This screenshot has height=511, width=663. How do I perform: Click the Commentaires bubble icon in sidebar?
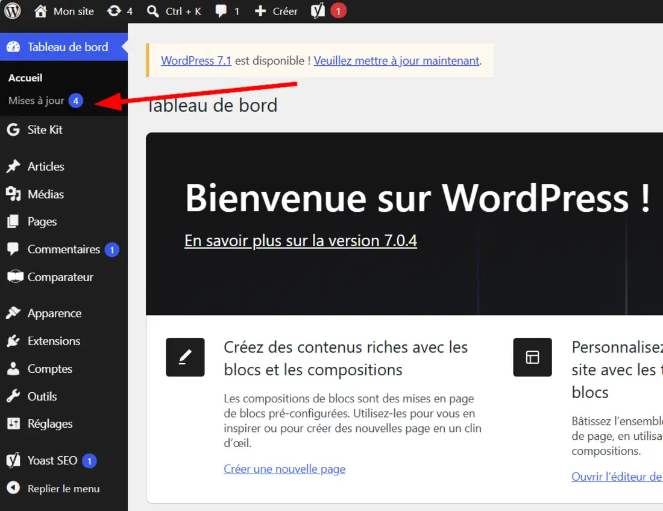[x=13, y=249]
